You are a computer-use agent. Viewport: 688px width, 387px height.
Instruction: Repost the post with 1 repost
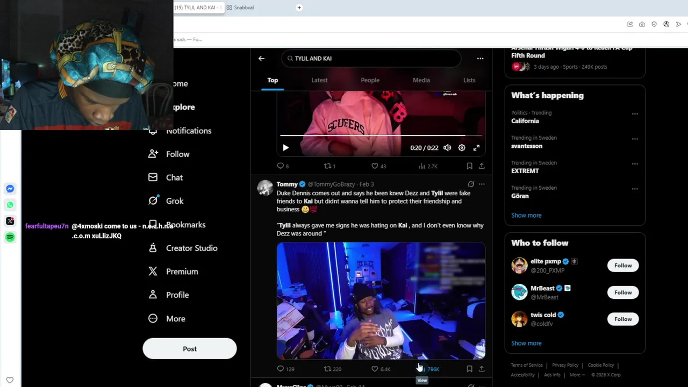[329, 166]
